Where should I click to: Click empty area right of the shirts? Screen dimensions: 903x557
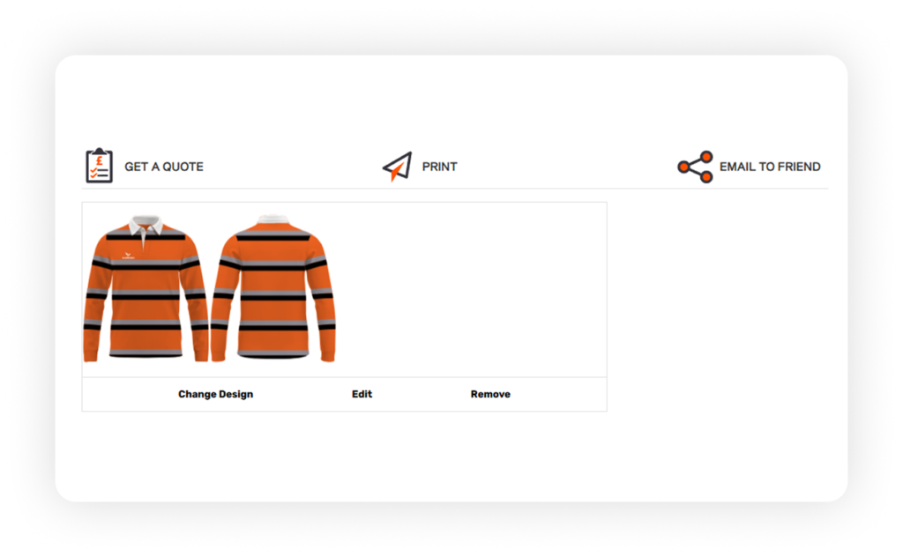[x=471, y=289]
